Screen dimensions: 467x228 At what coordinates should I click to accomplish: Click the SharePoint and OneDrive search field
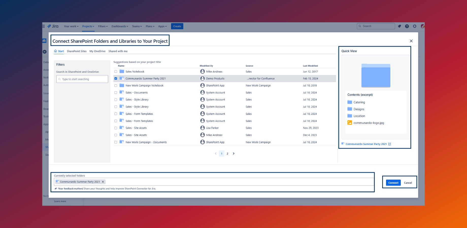click(x=82, y=79)
